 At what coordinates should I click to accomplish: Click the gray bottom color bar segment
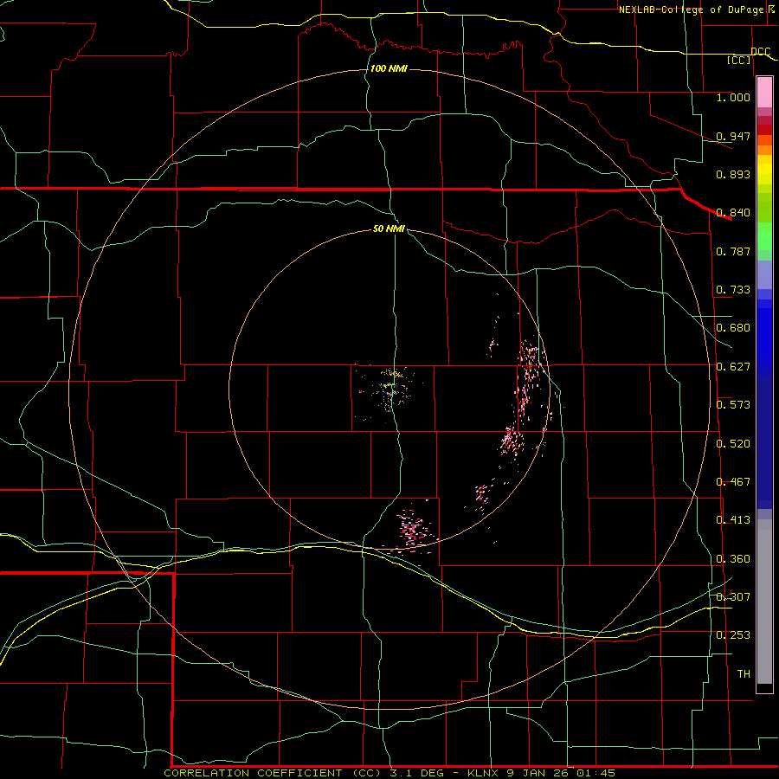pos(764,602)
